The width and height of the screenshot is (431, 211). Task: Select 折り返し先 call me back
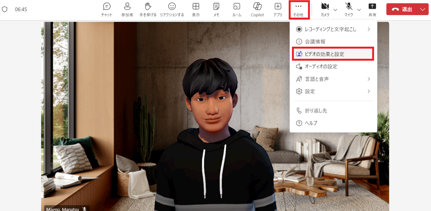(x=333, y=111)
